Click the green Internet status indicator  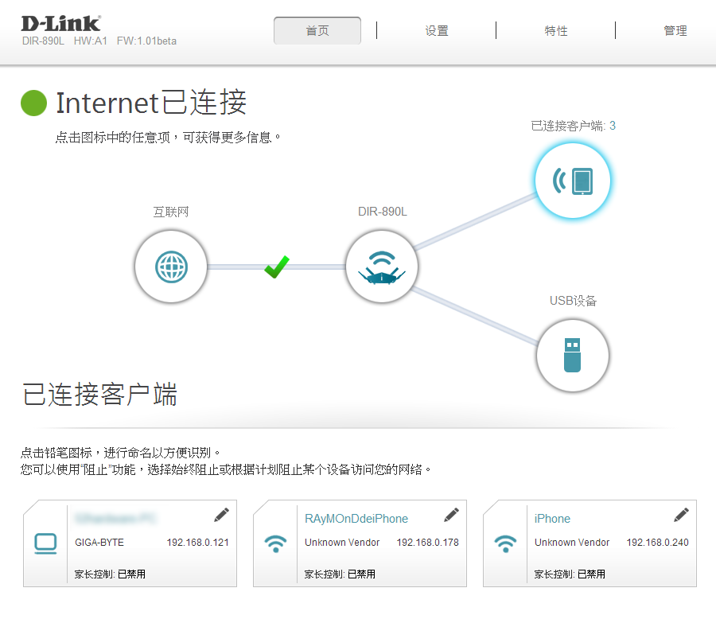click(x=33, y=103)
